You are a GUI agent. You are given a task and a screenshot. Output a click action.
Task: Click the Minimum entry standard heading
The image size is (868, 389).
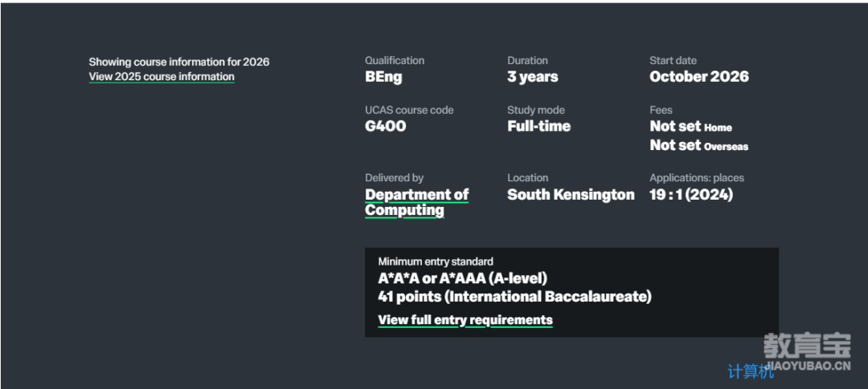[x=436, y=261]
